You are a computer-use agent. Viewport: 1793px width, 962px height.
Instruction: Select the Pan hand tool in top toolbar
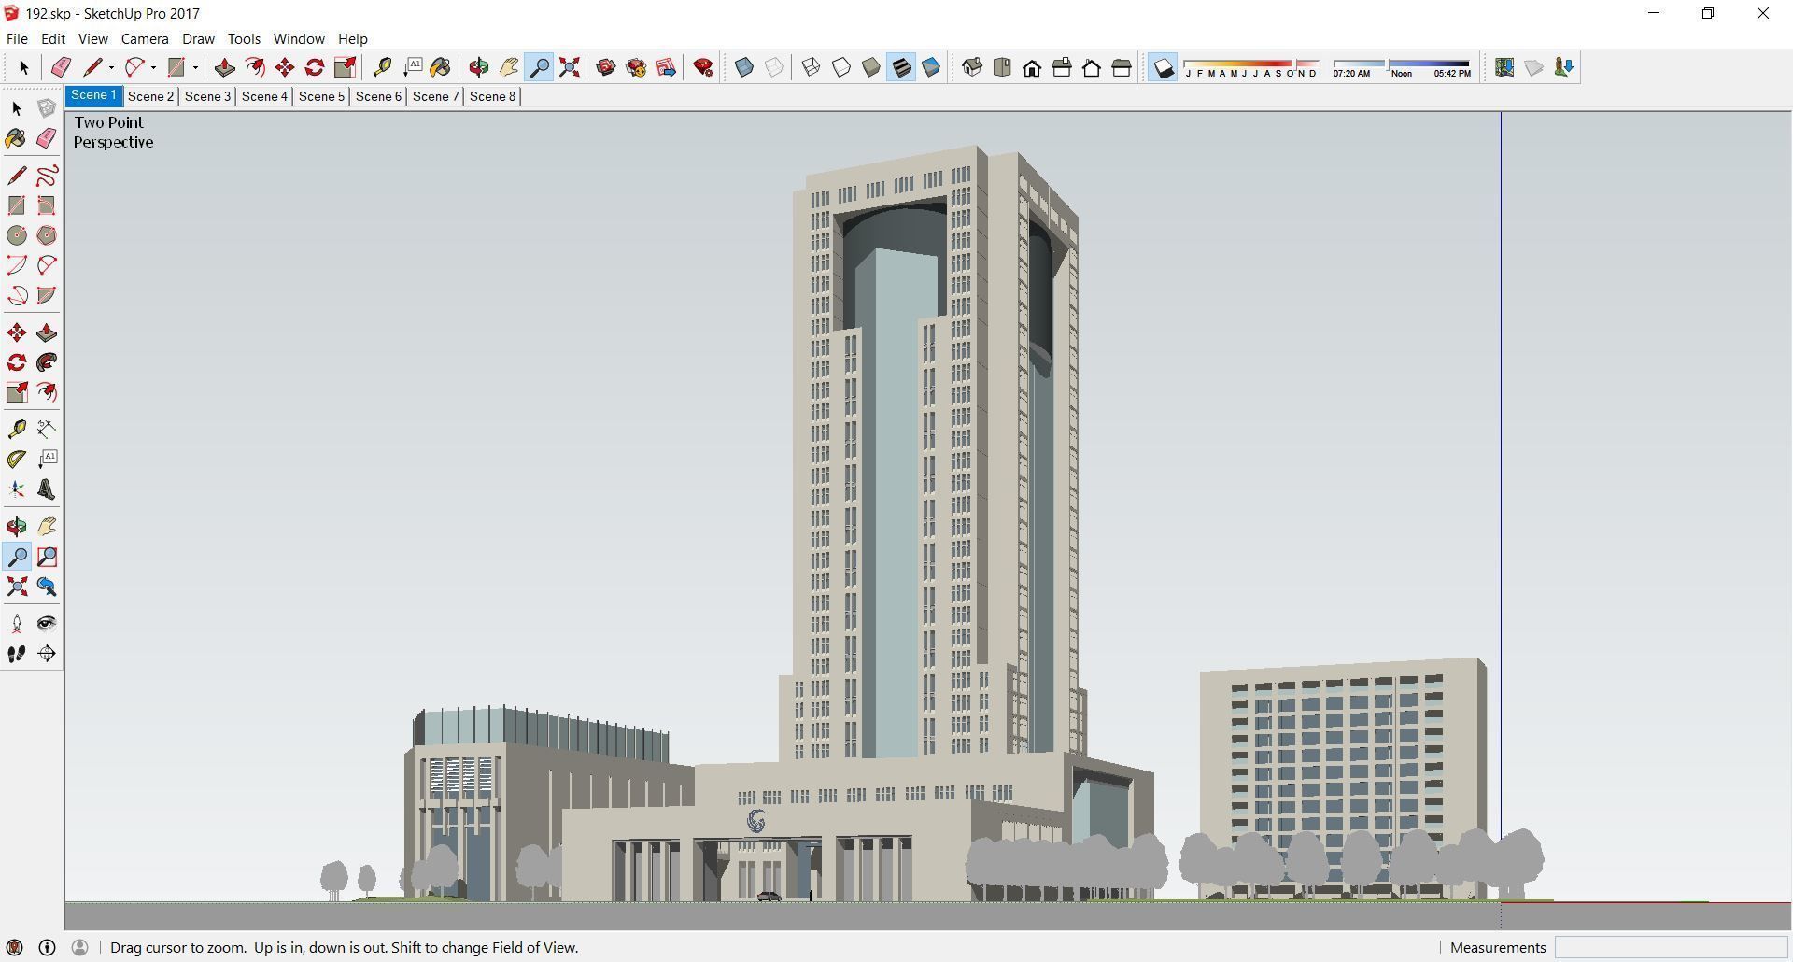point(509,67)
